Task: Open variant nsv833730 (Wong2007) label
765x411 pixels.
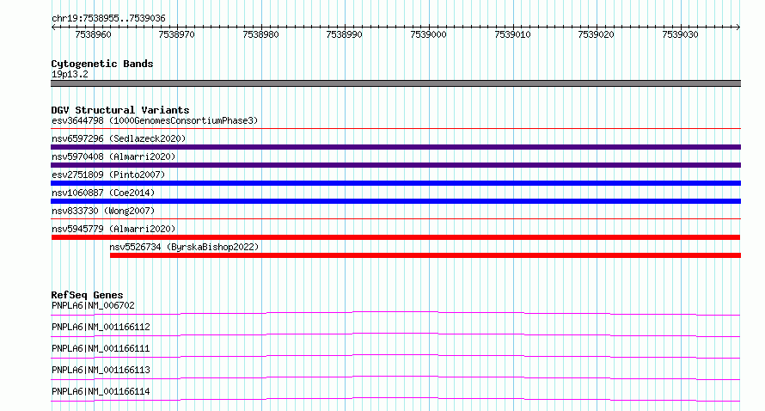Action: (103, 211)
